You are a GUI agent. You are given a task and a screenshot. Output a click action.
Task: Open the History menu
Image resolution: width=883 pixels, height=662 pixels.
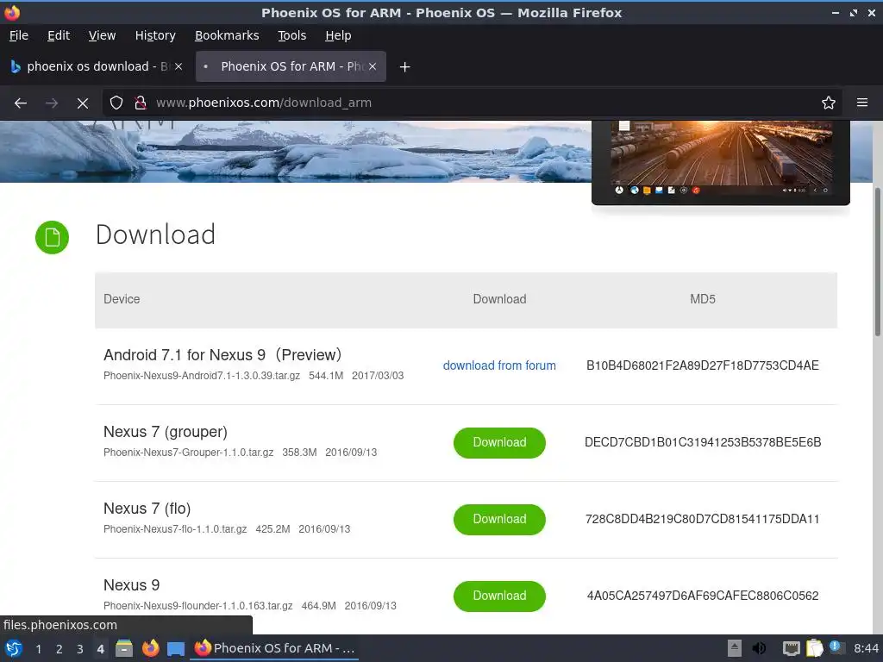pyautogui.click(x=155, y=35)
